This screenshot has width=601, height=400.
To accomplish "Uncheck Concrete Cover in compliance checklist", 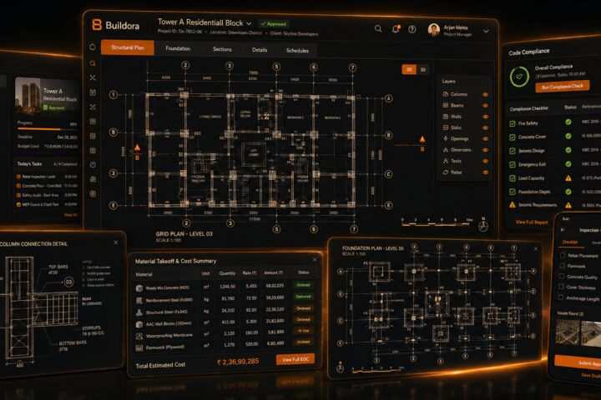I will click(x=513, y=137).
